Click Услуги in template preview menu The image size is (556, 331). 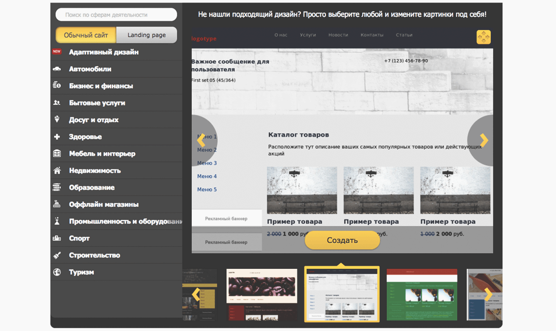pos(308,35)
